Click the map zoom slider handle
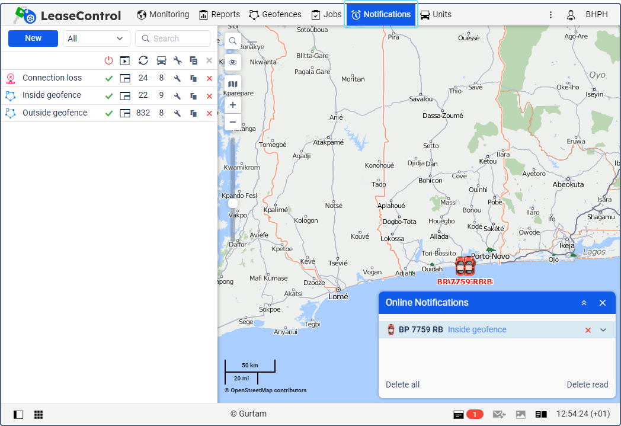The width and height of the screenshot is (621, 426). click(233, 203)
